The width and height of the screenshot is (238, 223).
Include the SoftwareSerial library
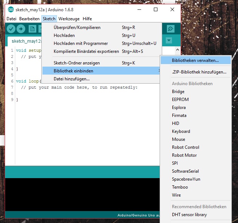(x=196, y=171)
